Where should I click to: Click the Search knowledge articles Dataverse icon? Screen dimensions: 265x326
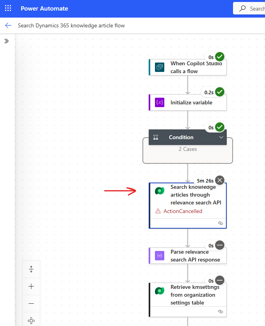tap(159, 191)
